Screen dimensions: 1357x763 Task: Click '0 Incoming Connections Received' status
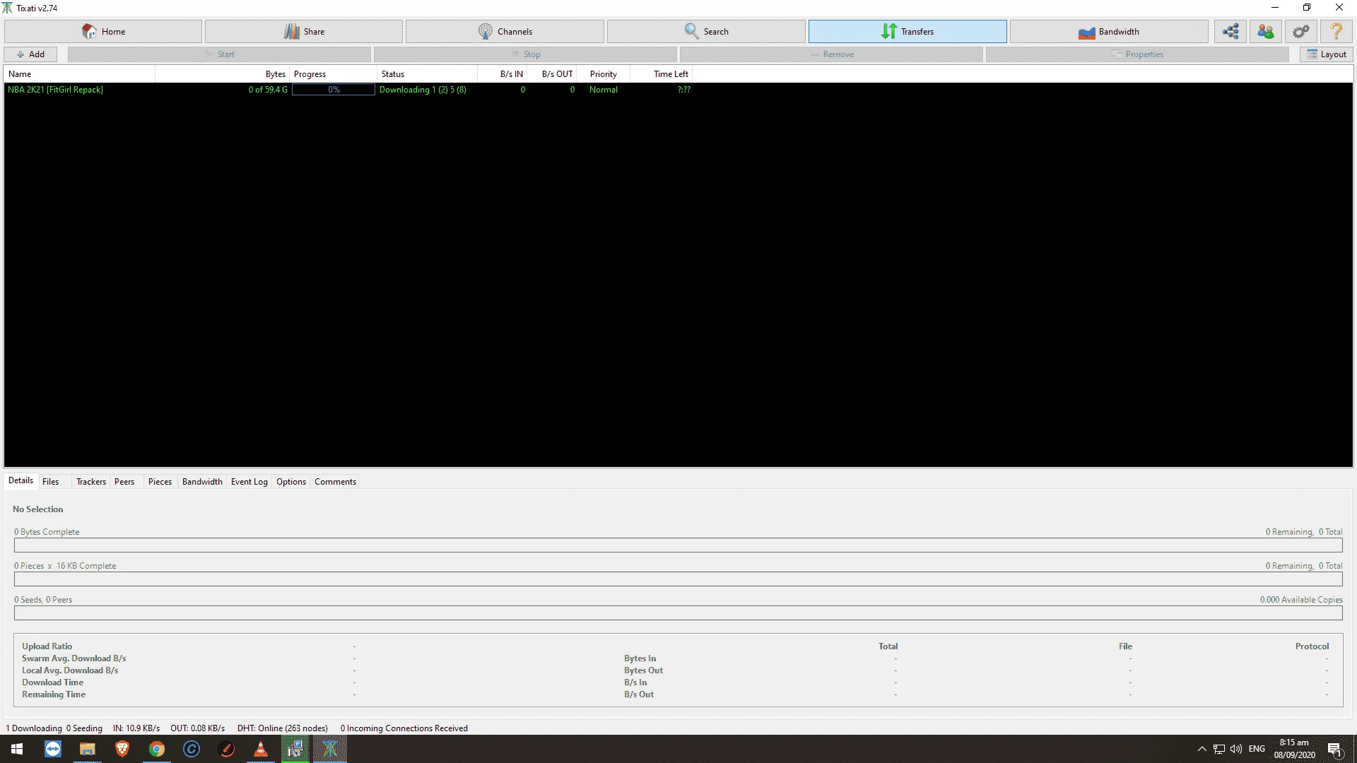[404, 728]
